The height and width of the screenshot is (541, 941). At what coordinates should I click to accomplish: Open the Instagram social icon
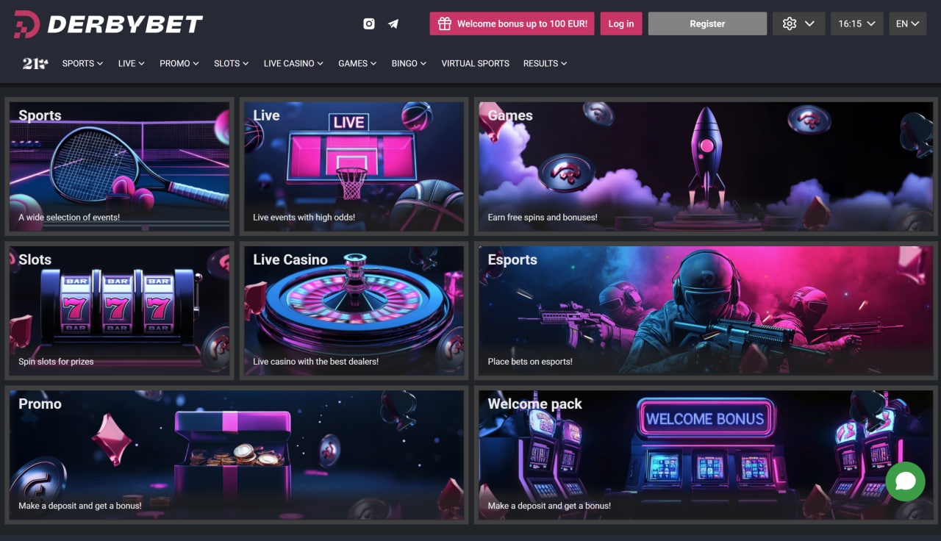click(x=369, y=24)
